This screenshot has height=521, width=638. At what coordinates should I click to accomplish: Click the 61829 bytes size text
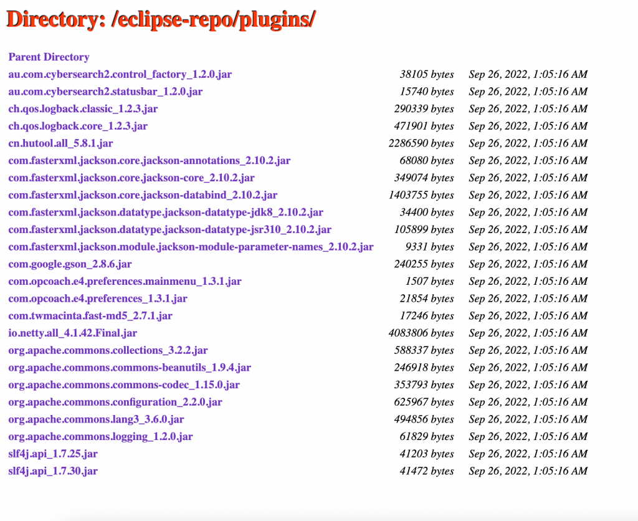427,437
